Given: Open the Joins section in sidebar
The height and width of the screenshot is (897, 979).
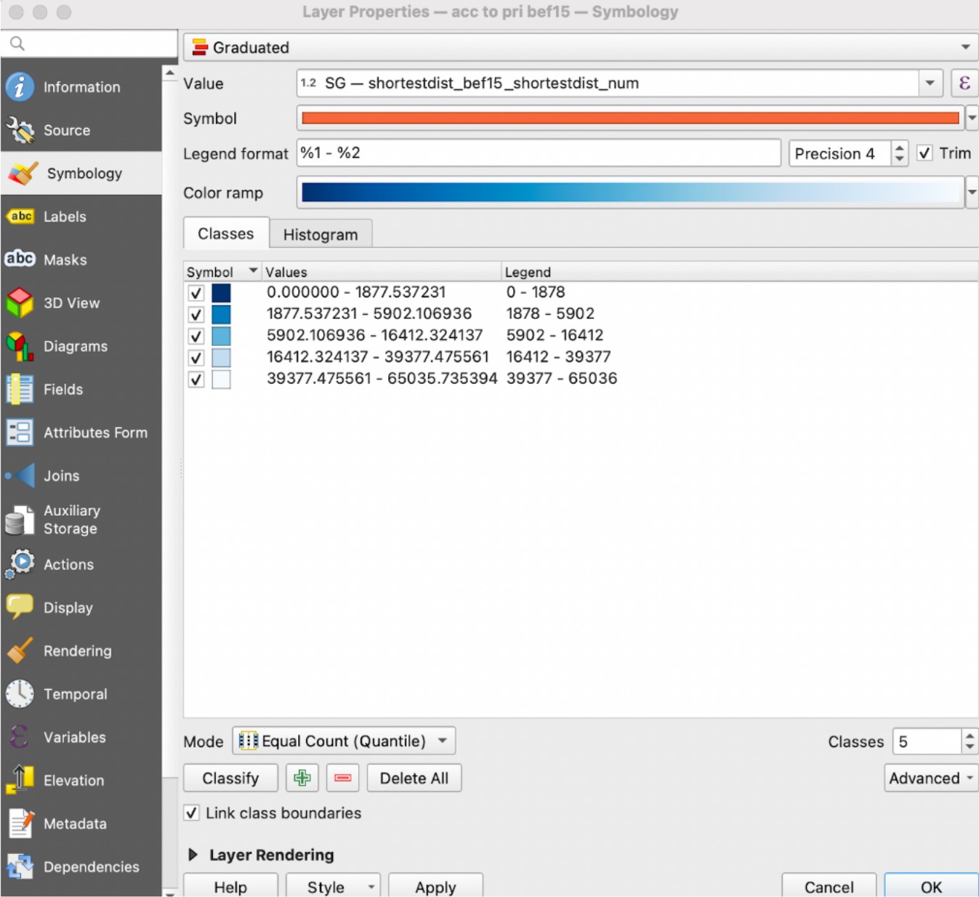Looking at the screenshot, I should tap(61, 476).
